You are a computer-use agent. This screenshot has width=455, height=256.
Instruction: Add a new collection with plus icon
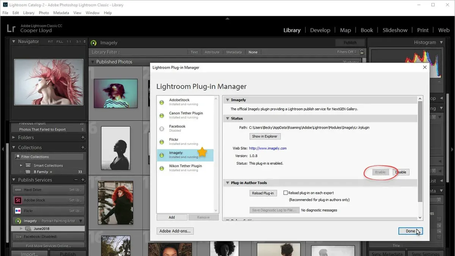pyautogui.click(x=83, y=148)
